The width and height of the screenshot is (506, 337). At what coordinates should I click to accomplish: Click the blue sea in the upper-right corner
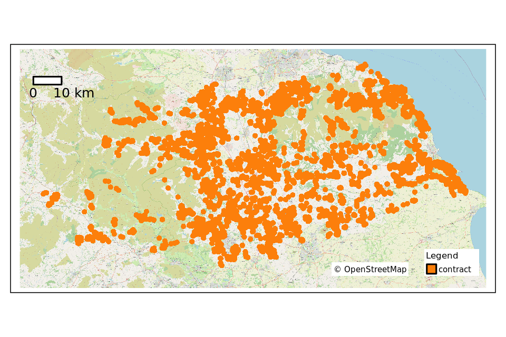click(x=453, y=68)
